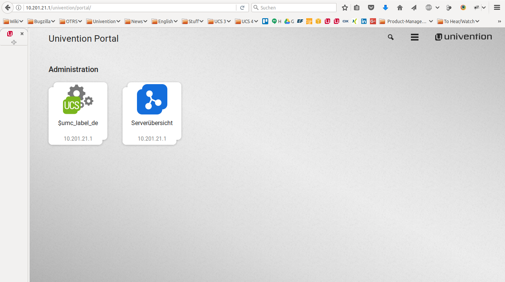This screenshot has height=282, width=505.
Task: Click the Firefox home button
Action: coord(400,8)
